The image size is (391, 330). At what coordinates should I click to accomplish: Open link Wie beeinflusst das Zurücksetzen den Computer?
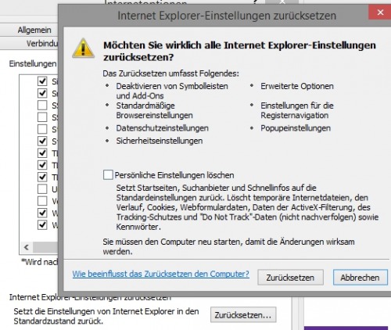160,274
